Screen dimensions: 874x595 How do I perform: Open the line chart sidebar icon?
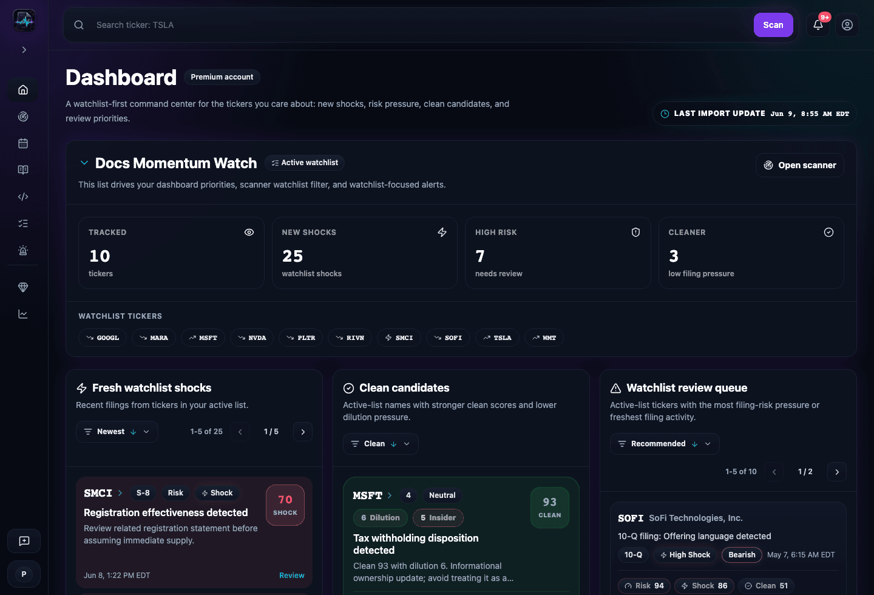click(23, 314)
